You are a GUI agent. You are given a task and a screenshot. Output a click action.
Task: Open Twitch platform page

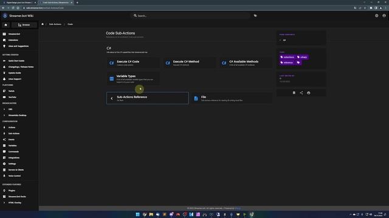point(19,91)
